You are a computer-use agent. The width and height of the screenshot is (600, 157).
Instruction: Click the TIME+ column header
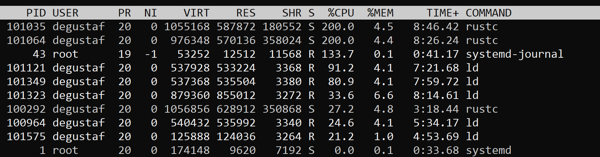click(x=443, y=13)
